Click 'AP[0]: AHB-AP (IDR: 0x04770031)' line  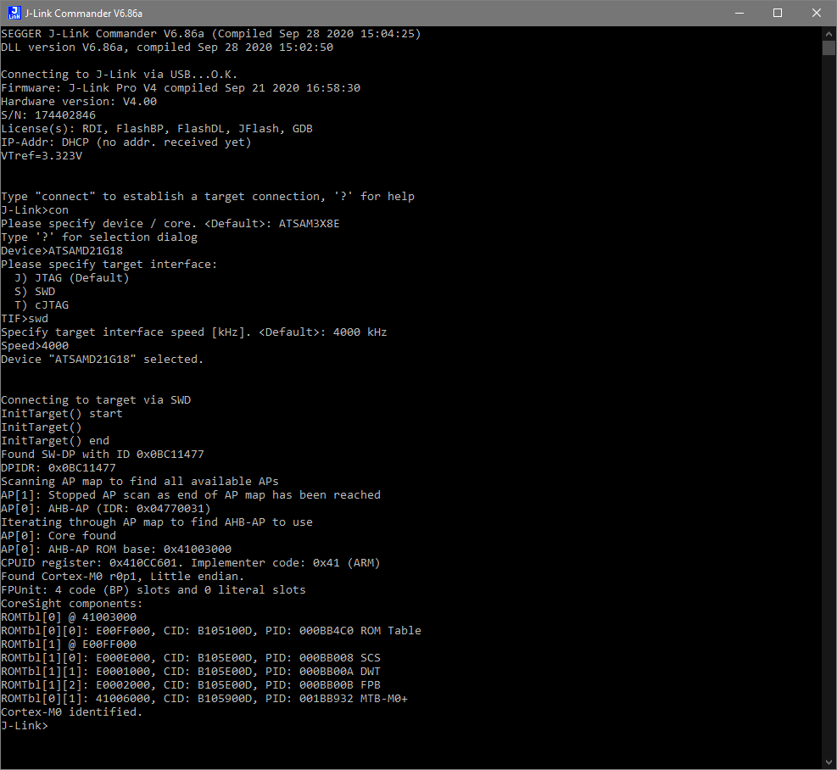[x=106, y=509]
